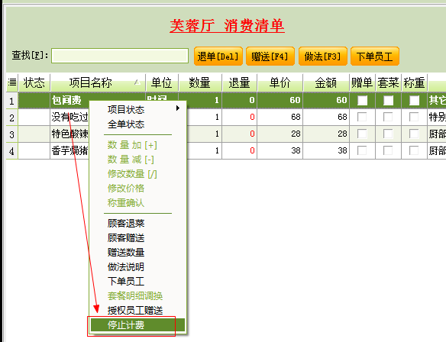Toggle 套菜 checkbox for row 4
The width and height of the screenshot is (446, 342).
coord(388,150)
